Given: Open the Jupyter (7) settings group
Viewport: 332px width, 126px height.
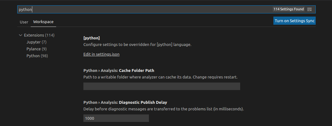Looking at the screenshot, I should point(36,42).
